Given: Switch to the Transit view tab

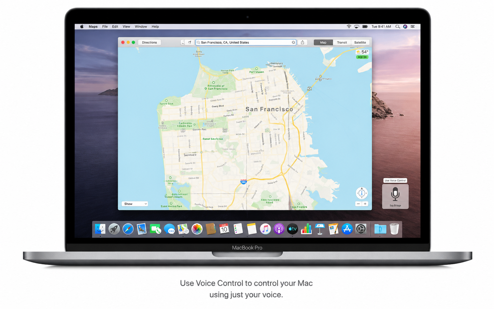Looking at the screenshot, I should pyautogui.click(x=342, y=42).
